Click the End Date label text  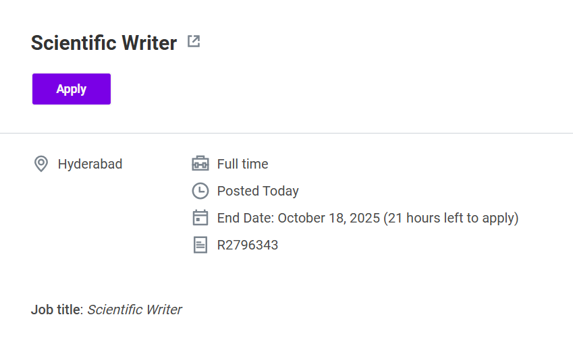pyautogui.click(x=246, y=218)
